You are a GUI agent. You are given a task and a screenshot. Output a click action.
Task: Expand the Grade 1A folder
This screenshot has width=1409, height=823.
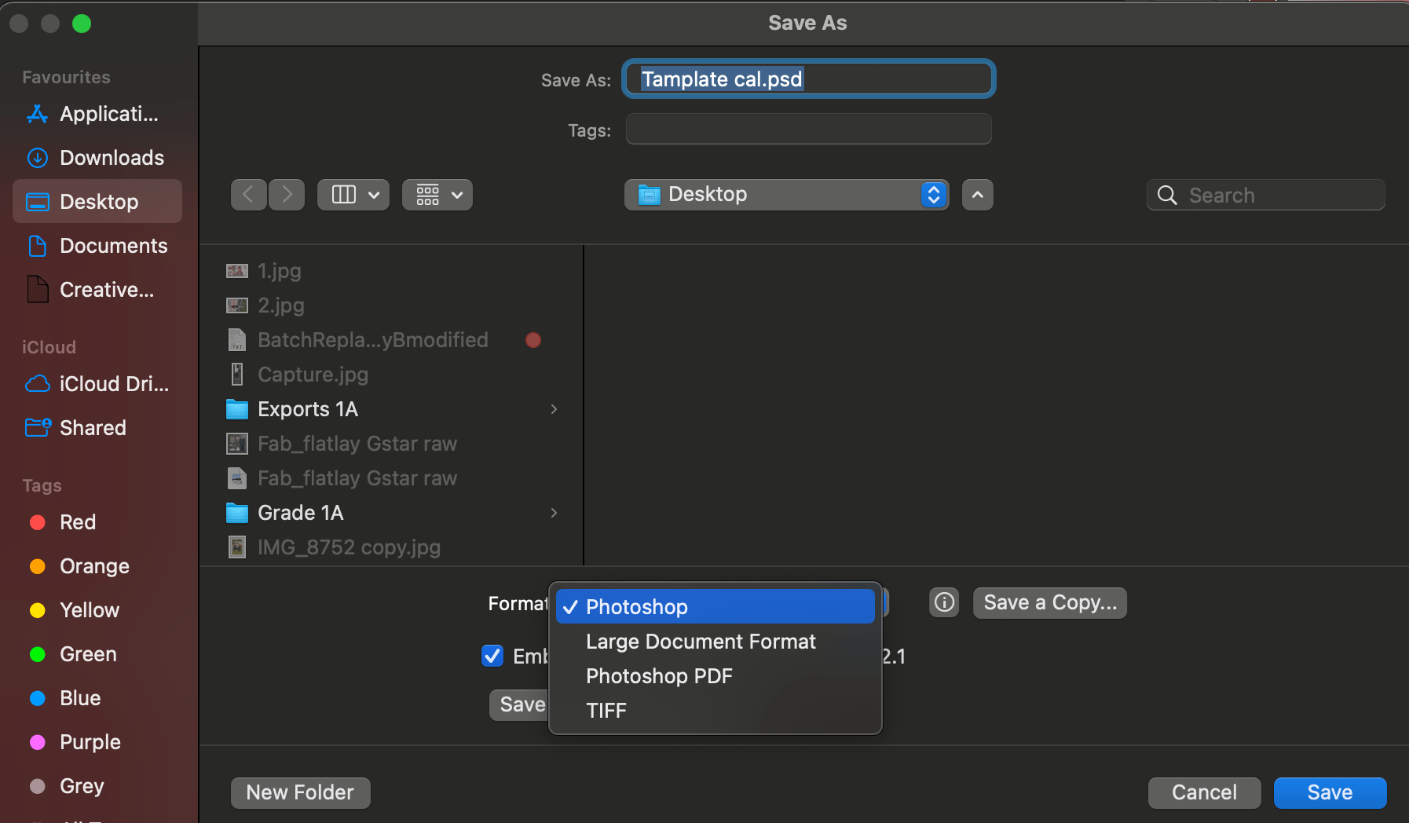click(554, 512)
